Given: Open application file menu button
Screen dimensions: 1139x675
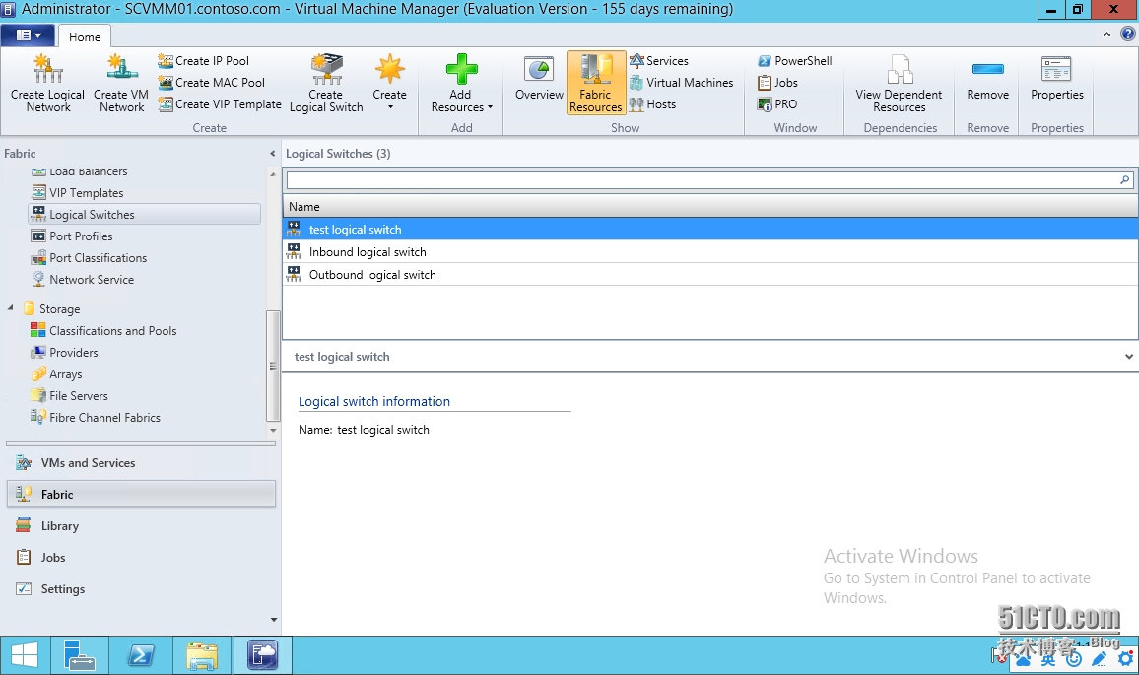Looking at the screenshot, I should [x=29, y=35].
